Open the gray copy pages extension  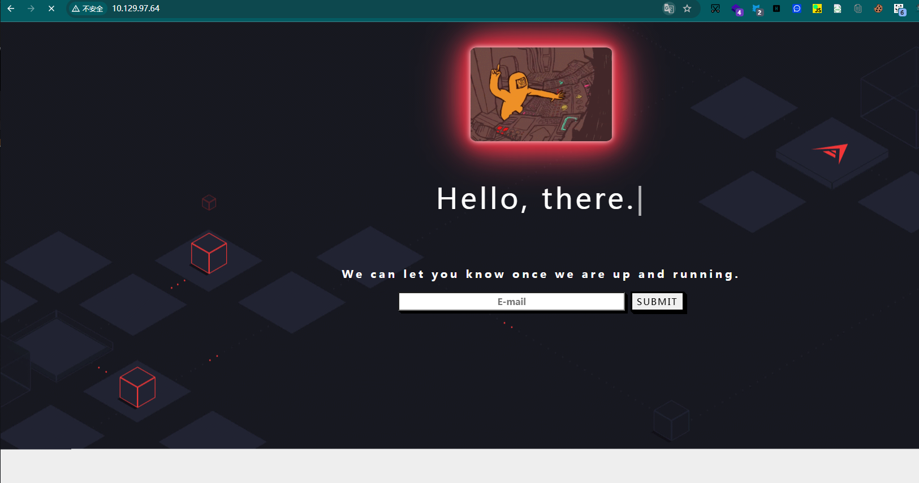pos(858,8)
